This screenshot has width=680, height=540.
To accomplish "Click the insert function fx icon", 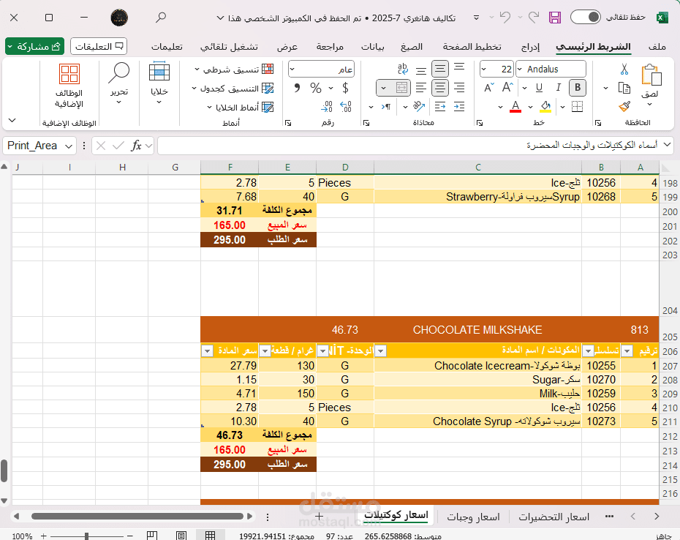I will coord(136,146).
